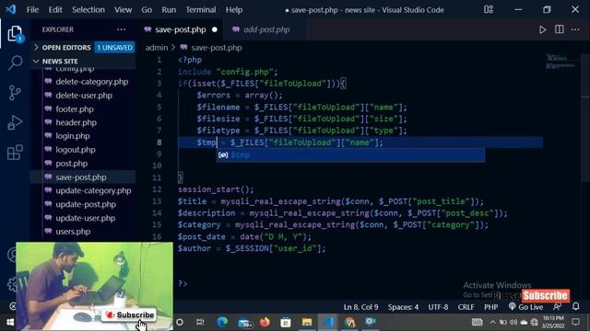The width and height of the screenshot is (590, 331).
Task: Open the Explorer view in activity bar
Action: [15, 34]
